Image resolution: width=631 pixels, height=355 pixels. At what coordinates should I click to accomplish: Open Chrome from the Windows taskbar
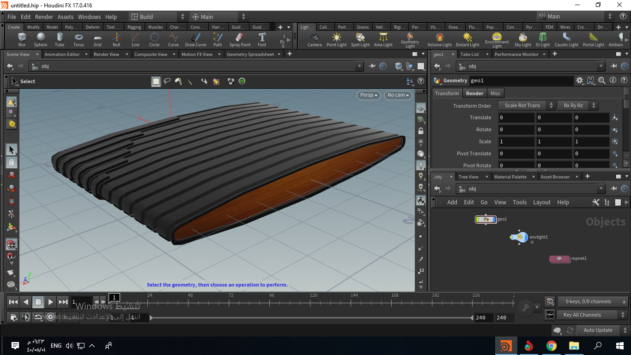click(x=551, y=345)
